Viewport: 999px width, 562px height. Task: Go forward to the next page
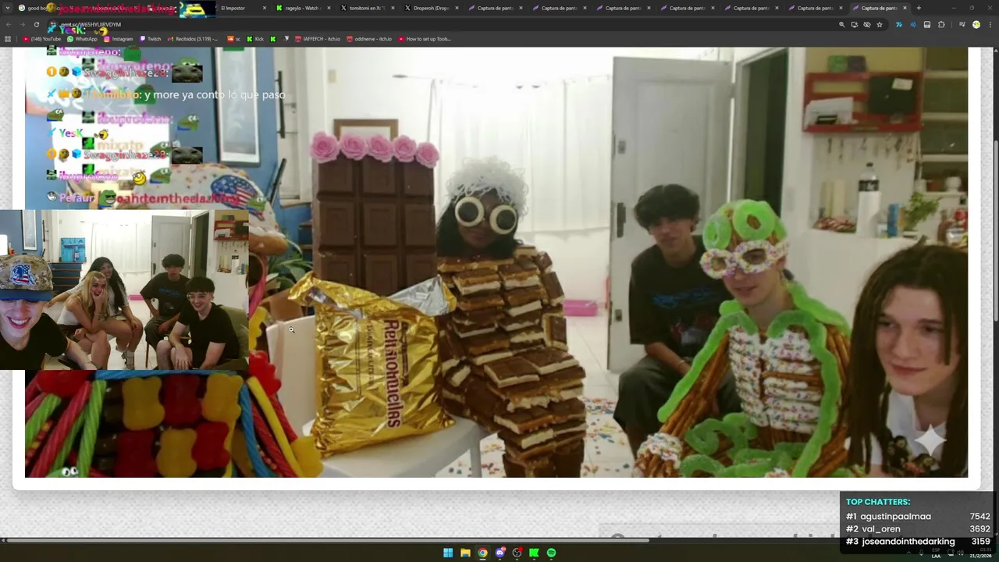(22, 24)
